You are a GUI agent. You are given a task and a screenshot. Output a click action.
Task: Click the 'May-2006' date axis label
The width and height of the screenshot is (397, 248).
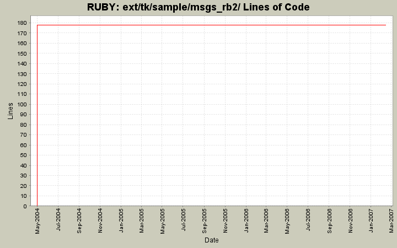click(x=287, y=221)
